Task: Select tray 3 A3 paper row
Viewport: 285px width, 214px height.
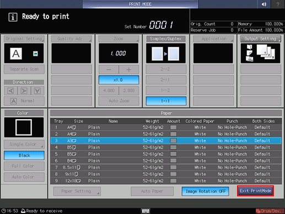Action: tap(166, 141)
